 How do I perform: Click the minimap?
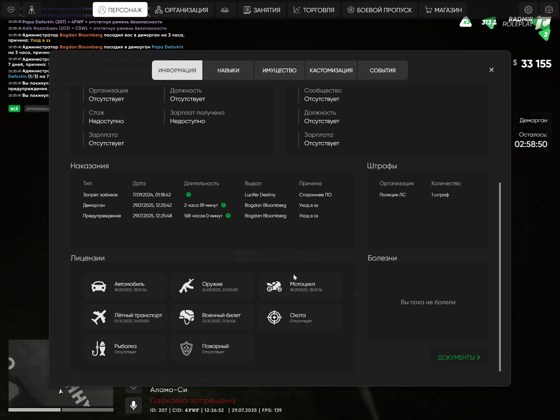(x=61, y=373)
